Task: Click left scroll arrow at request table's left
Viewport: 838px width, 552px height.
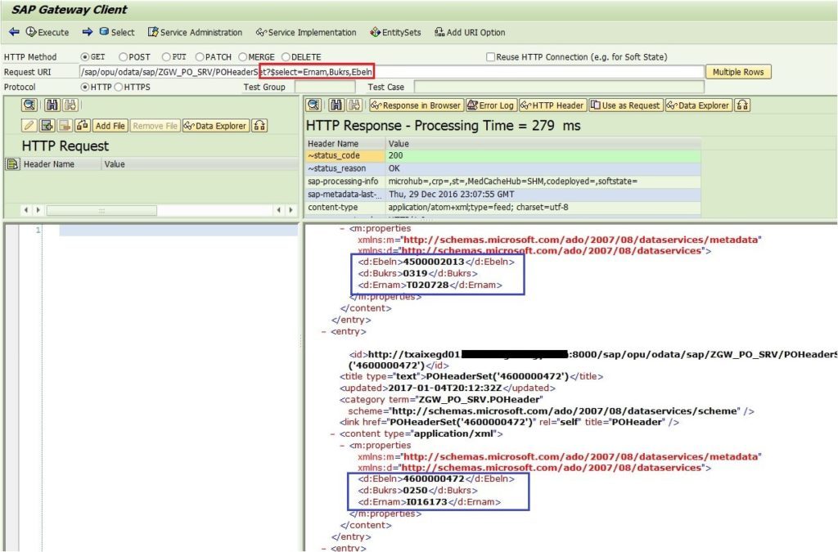Action: pos(26,210)
